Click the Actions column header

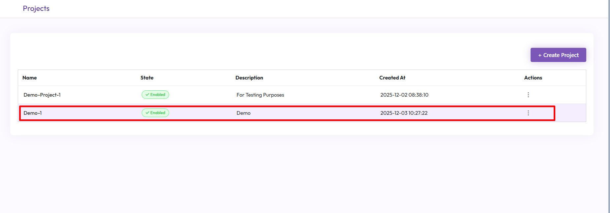pos(533,78)
